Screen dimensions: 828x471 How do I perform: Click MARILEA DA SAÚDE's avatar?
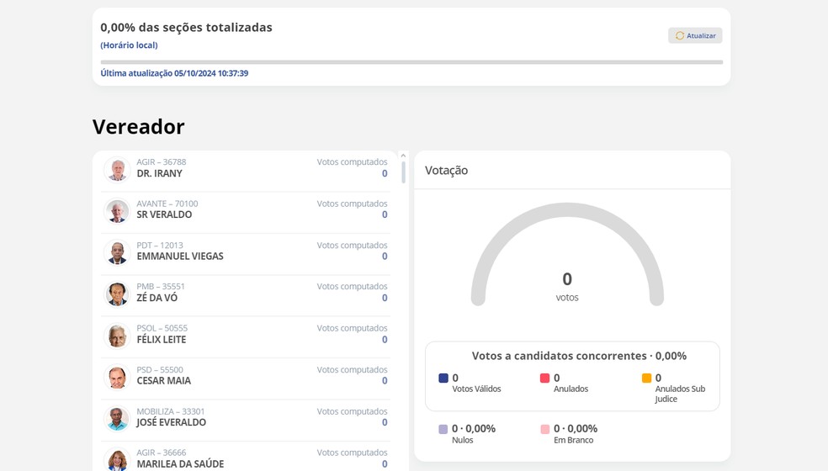(x=117, y=459)
